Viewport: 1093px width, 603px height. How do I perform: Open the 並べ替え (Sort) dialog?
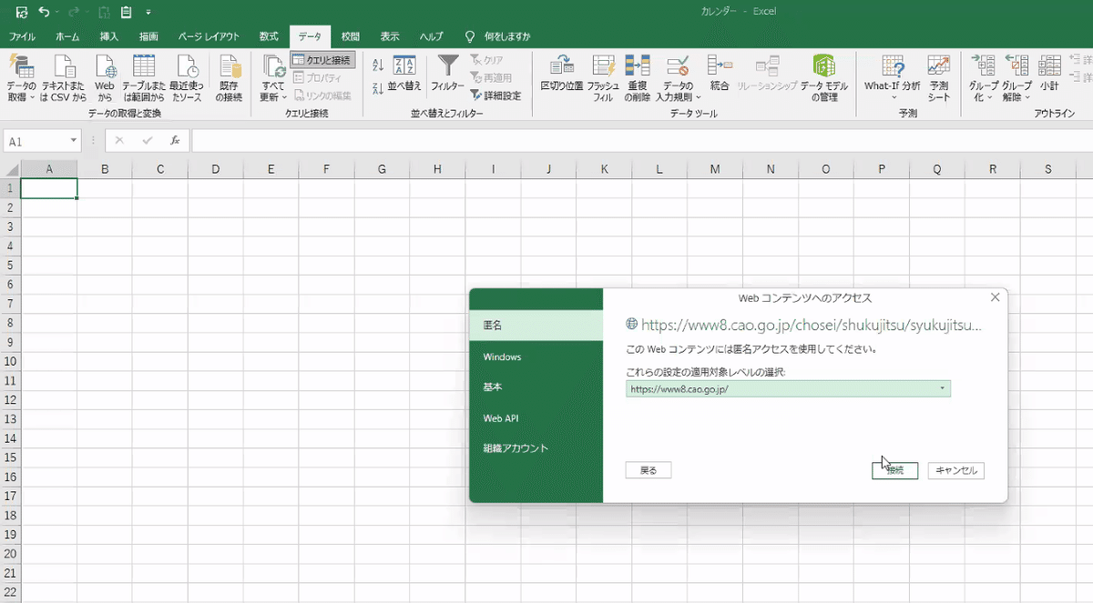pos(404,75)
